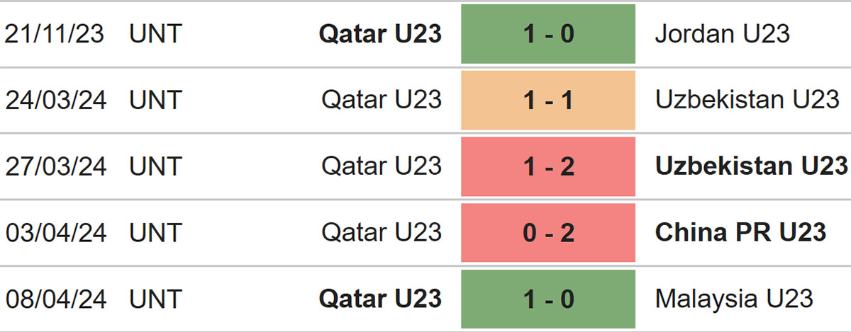The height and width of the screenshot is (332, 851).
Task: Select bold Uzbekistan U23 team name
Action: click(751, 166)
